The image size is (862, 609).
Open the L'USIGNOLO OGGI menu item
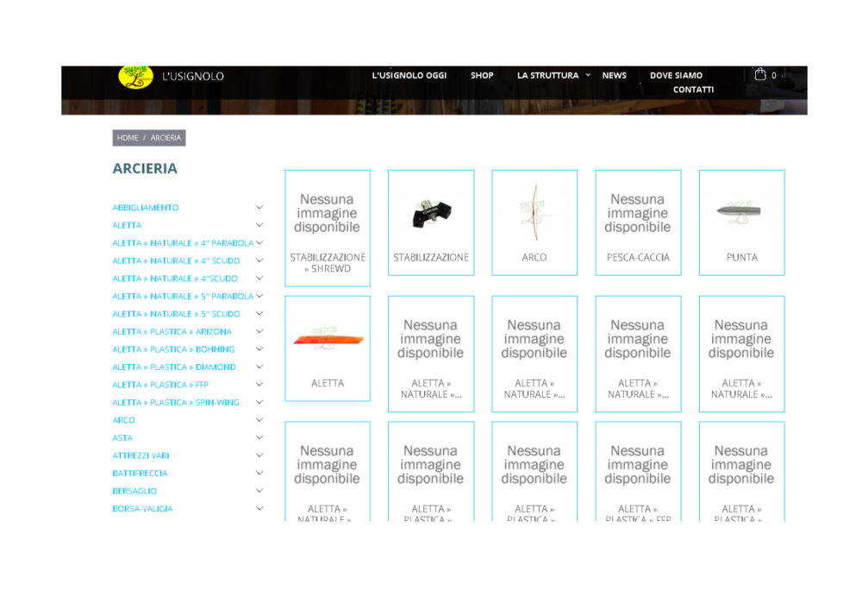coord(409,75)
